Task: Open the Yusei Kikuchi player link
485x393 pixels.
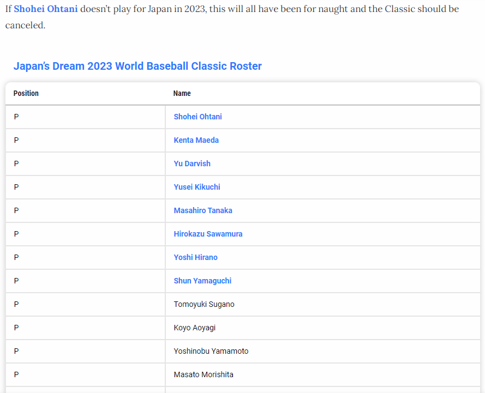Action: tap(197, 187)
